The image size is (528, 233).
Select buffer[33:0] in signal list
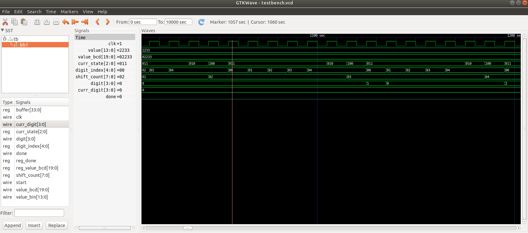pos(35,110)
